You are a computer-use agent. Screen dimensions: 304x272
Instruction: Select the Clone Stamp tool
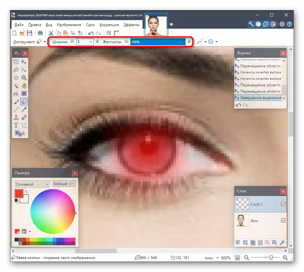coord(16,117)
